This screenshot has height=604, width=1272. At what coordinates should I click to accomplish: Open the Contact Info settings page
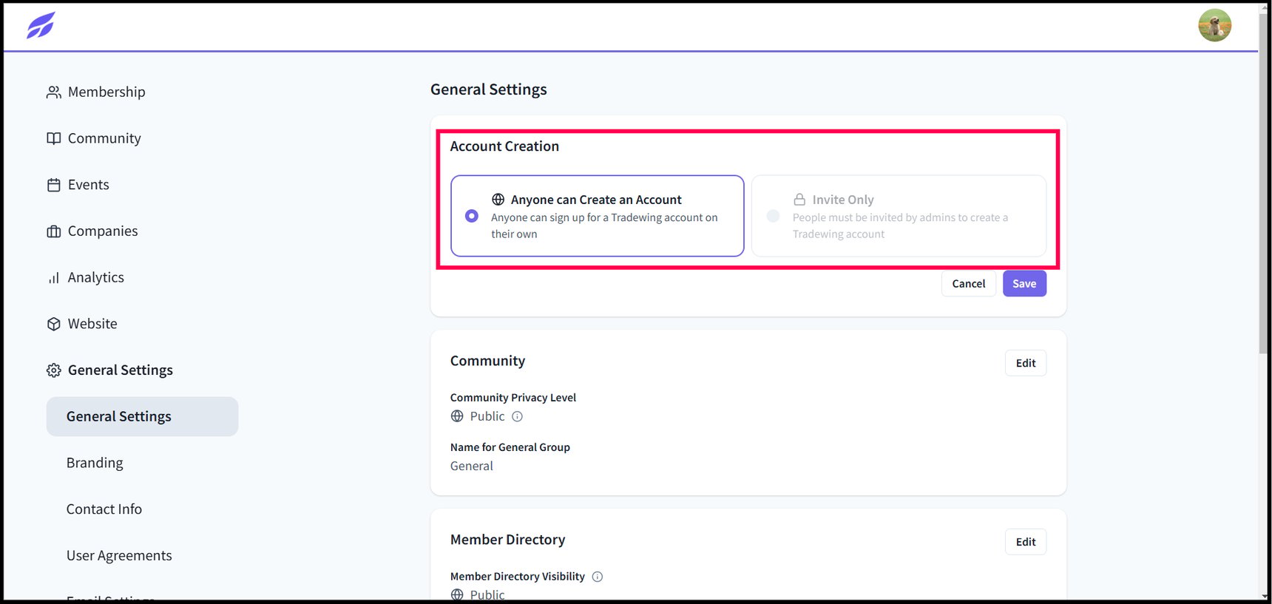pyautogui.click(x=104, y=509)
